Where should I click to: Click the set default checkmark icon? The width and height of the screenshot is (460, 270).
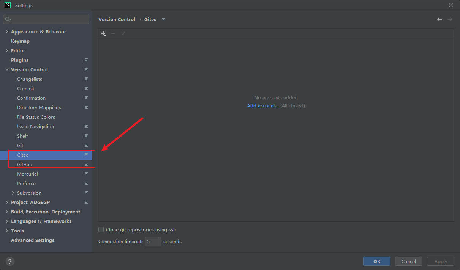(123, 34)
